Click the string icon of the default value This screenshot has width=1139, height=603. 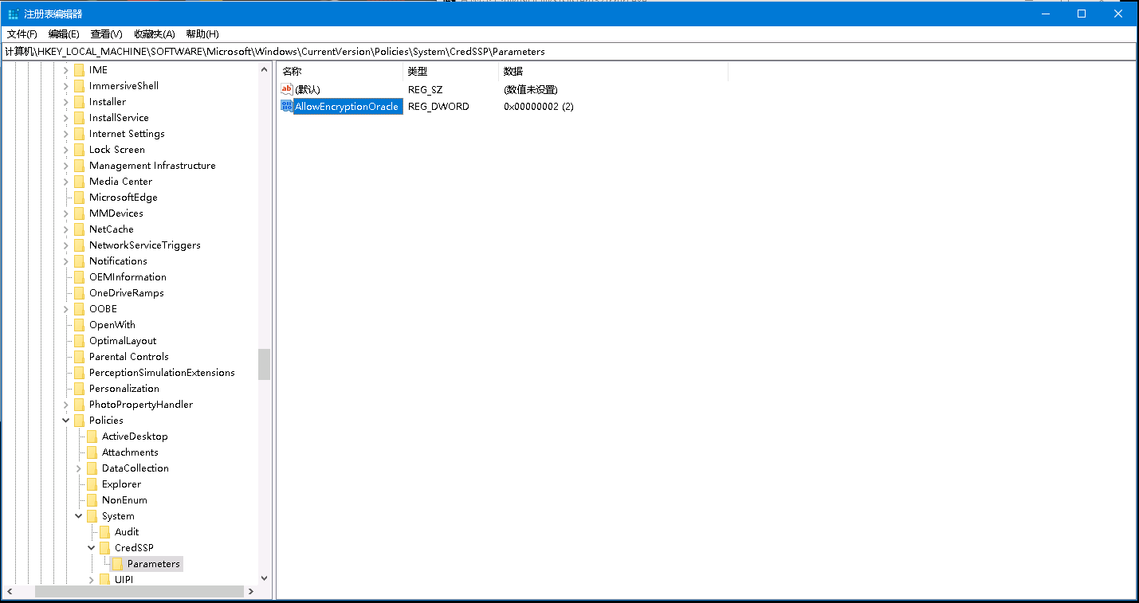287,89
